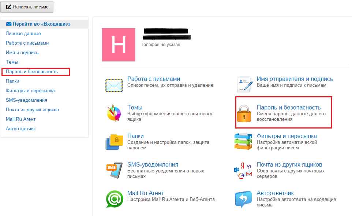
Task: Open the paint palette Темы icon
Action: [x=114, y=113]
